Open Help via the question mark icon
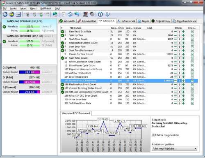Viewport: 205px width, 162px height. click(100, 14)
